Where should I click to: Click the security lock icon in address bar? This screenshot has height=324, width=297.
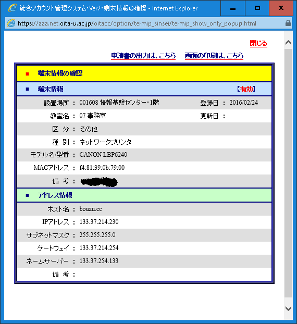[288, 23]
